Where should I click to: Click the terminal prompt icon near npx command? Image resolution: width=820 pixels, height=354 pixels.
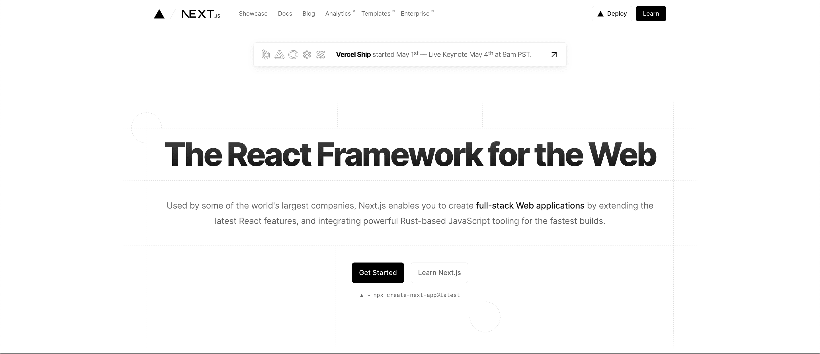click(x=362, y=295)
